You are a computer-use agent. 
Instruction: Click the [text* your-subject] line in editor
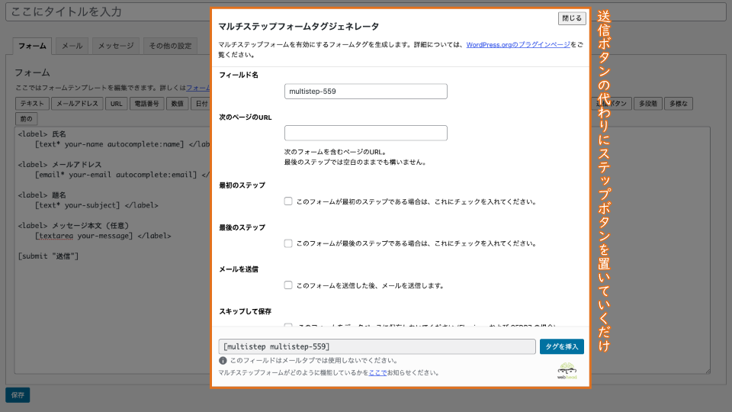96,205
